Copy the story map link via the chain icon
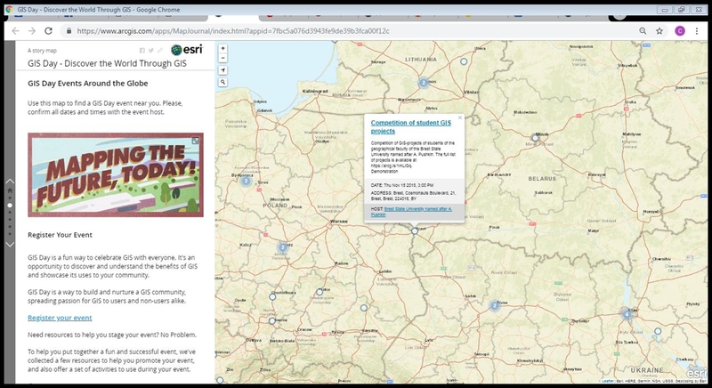Image resolution: width=712 pixels, height=388 pixels. tap(160, 51)
